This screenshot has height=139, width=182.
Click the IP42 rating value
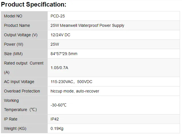point(55,119)
